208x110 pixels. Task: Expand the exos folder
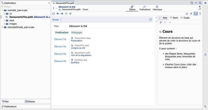click(x=4, y=20)
